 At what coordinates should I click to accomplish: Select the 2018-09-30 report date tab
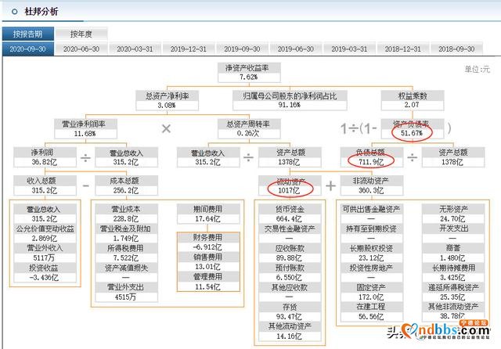pos(456,49)
